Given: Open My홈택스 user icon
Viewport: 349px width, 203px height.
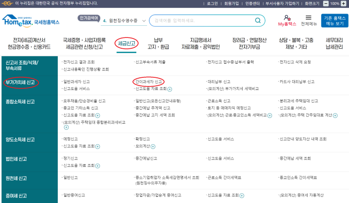Looking at the screenshot, I should (x=287, y=18).
